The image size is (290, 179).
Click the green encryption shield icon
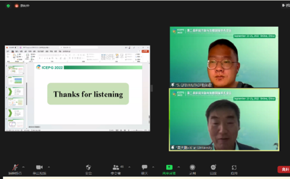point(8,6)
